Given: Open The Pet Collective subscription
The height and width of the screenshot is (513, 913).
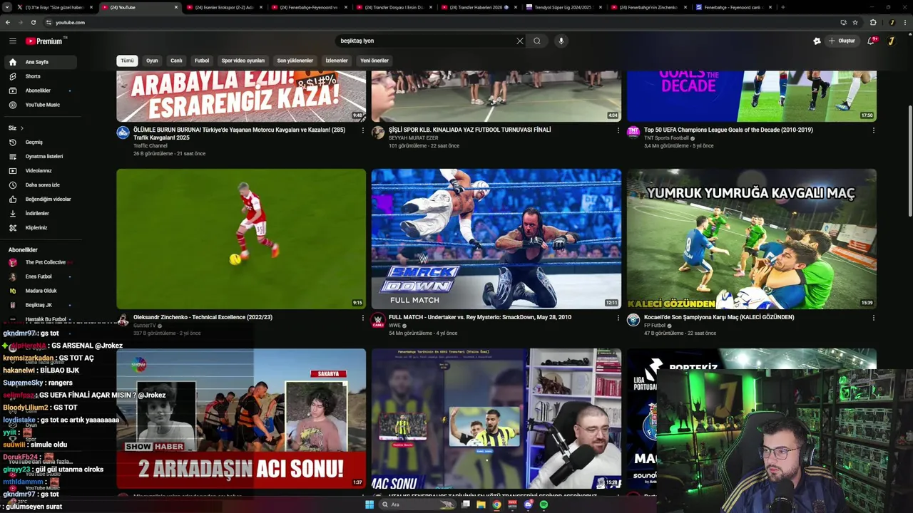Looking at the screenshot, I should (41, 262).
